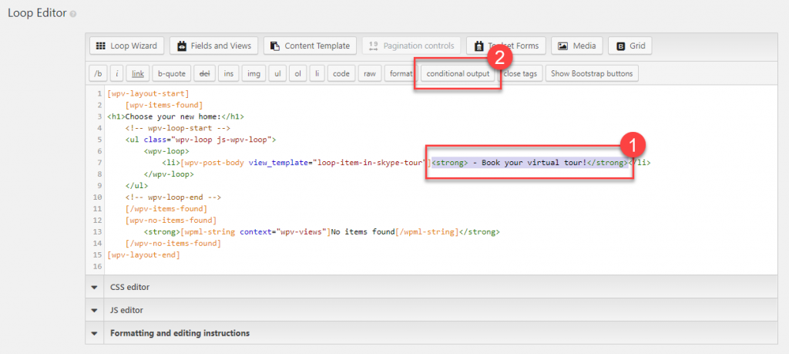
Task: Click the 'Choose your new home:' heading line
Action: (176, 116)
